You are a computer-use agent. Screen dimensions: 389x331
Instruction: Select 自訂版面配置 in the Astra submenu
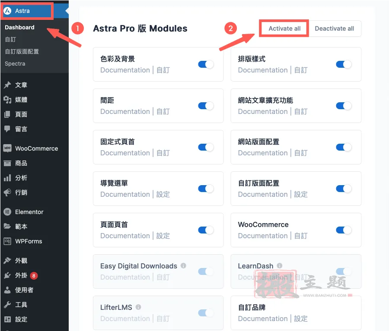point(22,51)
